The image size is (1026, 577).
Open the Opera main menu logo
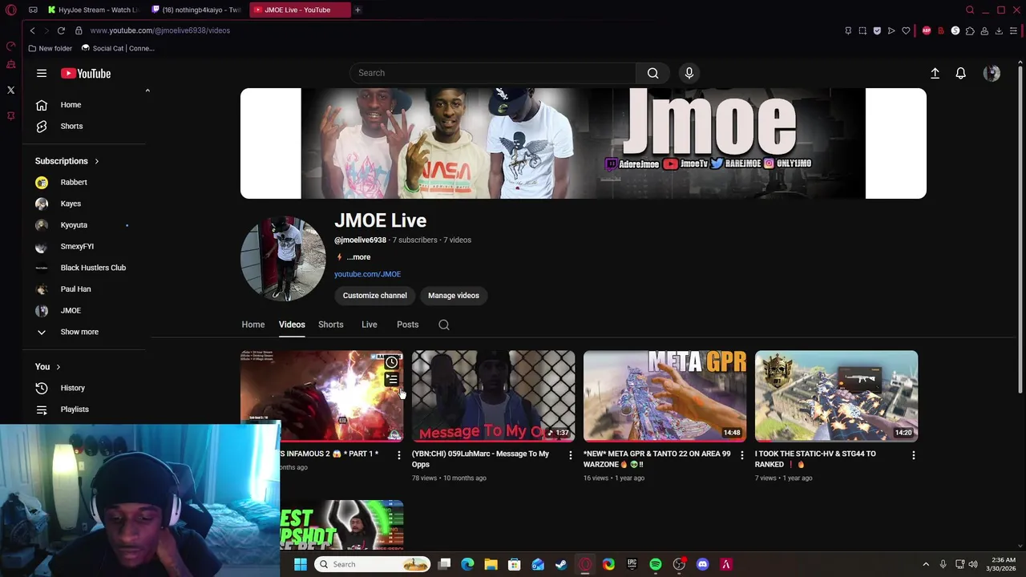(11, 10)
